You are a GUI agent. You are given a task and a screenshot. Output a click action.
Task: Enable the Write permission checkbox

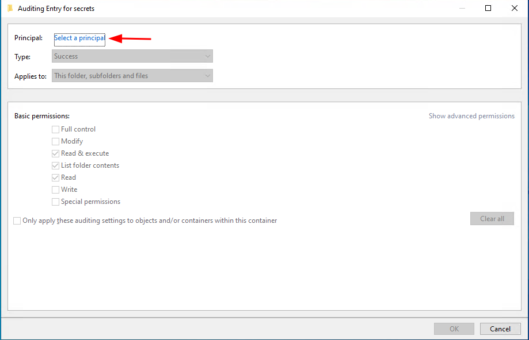click(56, 190)
